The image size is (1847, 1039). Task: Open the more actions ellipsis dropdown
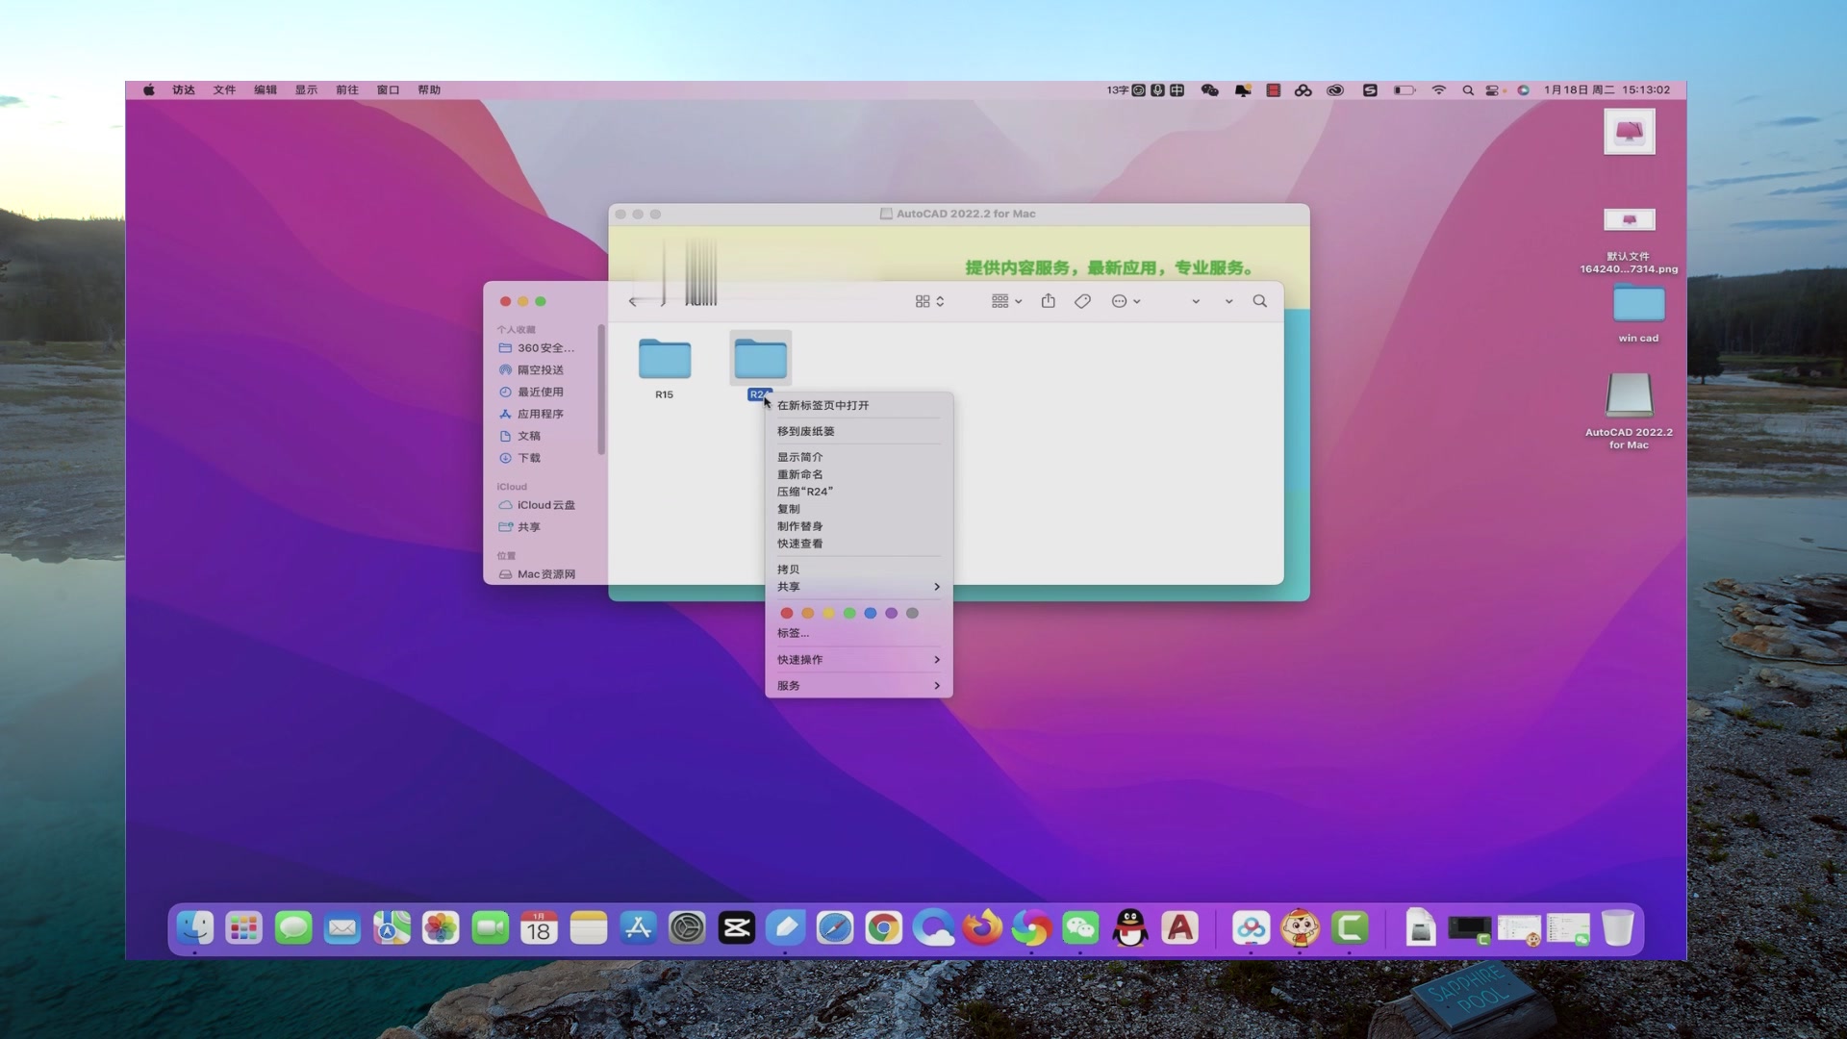[1126, 301]
